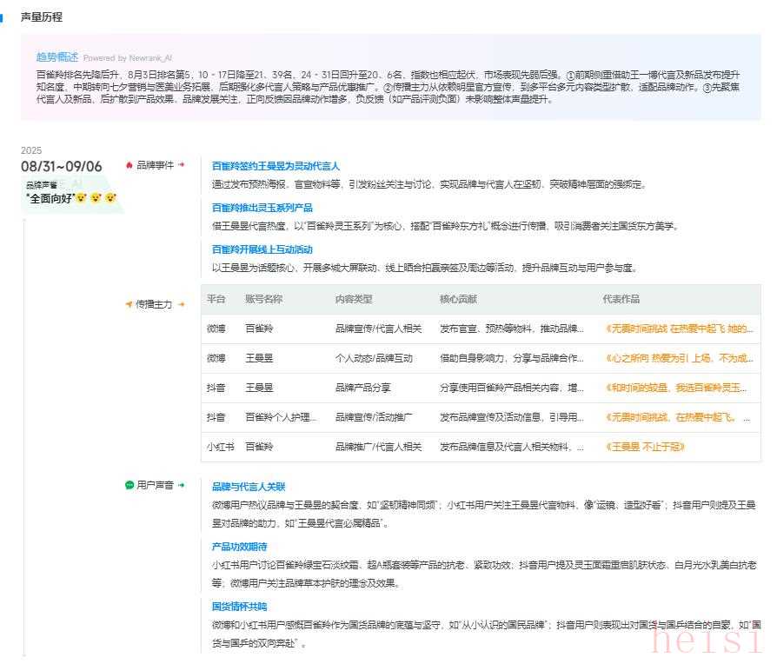Screen dimensions: 777x664
Task: Click the flame icon beside 品牌事件
Action: pyautogui.click(x=129, y=165)
